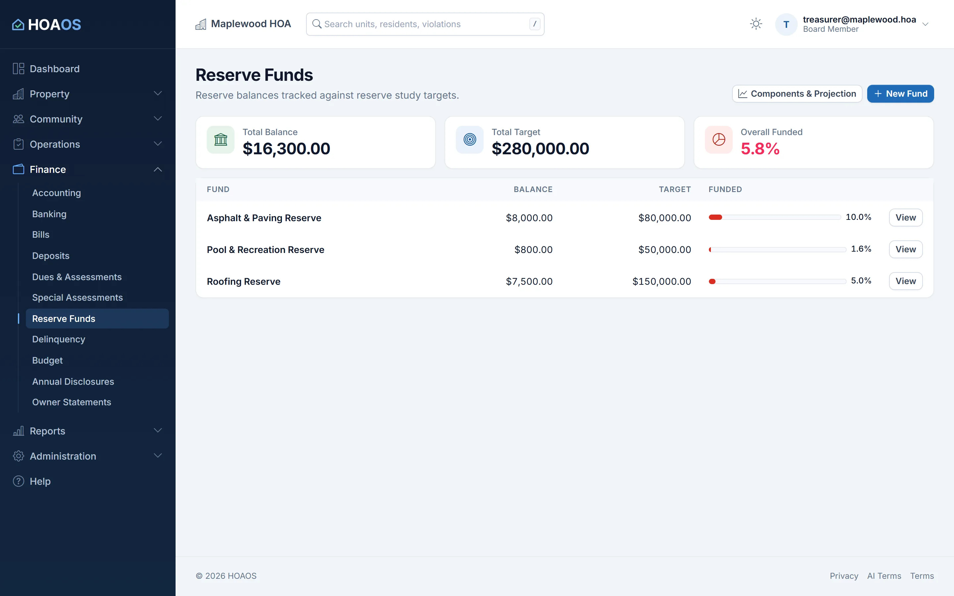Click the Community people icon

[19, 119]
